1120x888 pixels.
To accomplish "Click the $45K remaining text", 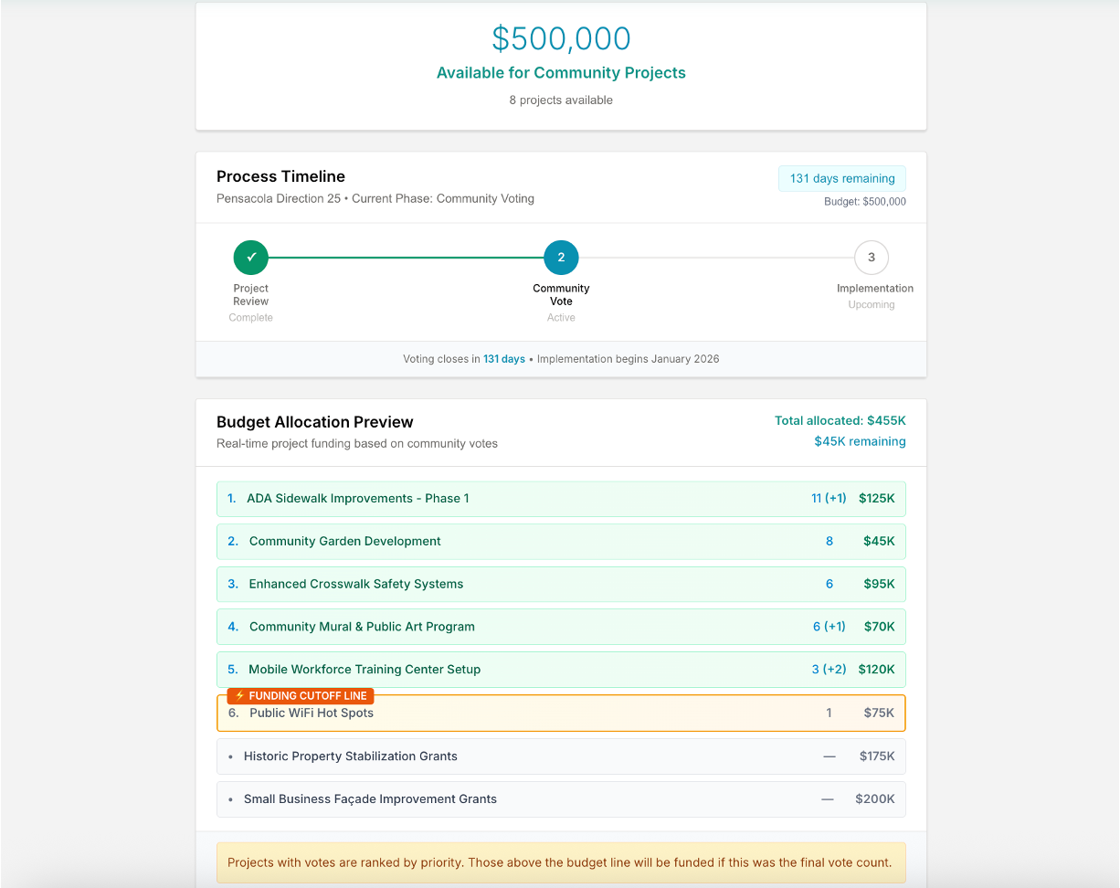I will (x=860, y=441).
